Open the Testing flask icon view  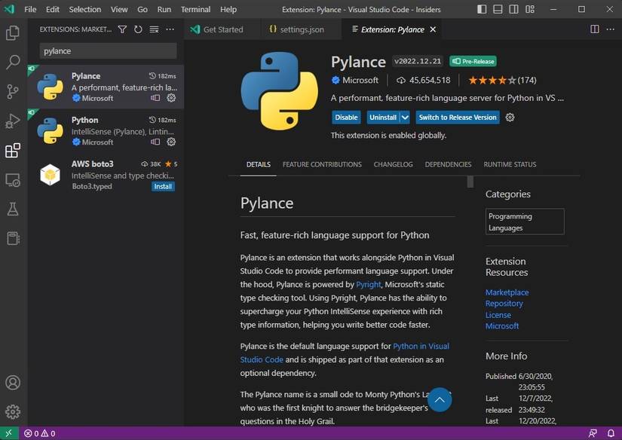point(13,209)
